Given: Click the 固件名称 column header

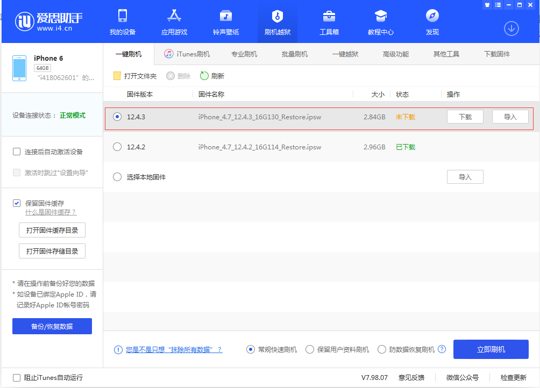Looking at the screenshot, I should [x=211, y=94].
